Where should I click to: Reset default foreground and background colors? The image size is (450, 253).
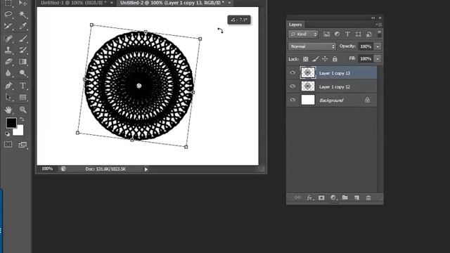[8, 134]
